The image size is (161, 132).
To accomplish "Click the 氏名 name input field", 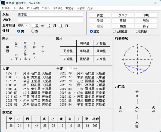I will [x=50, y=15].
